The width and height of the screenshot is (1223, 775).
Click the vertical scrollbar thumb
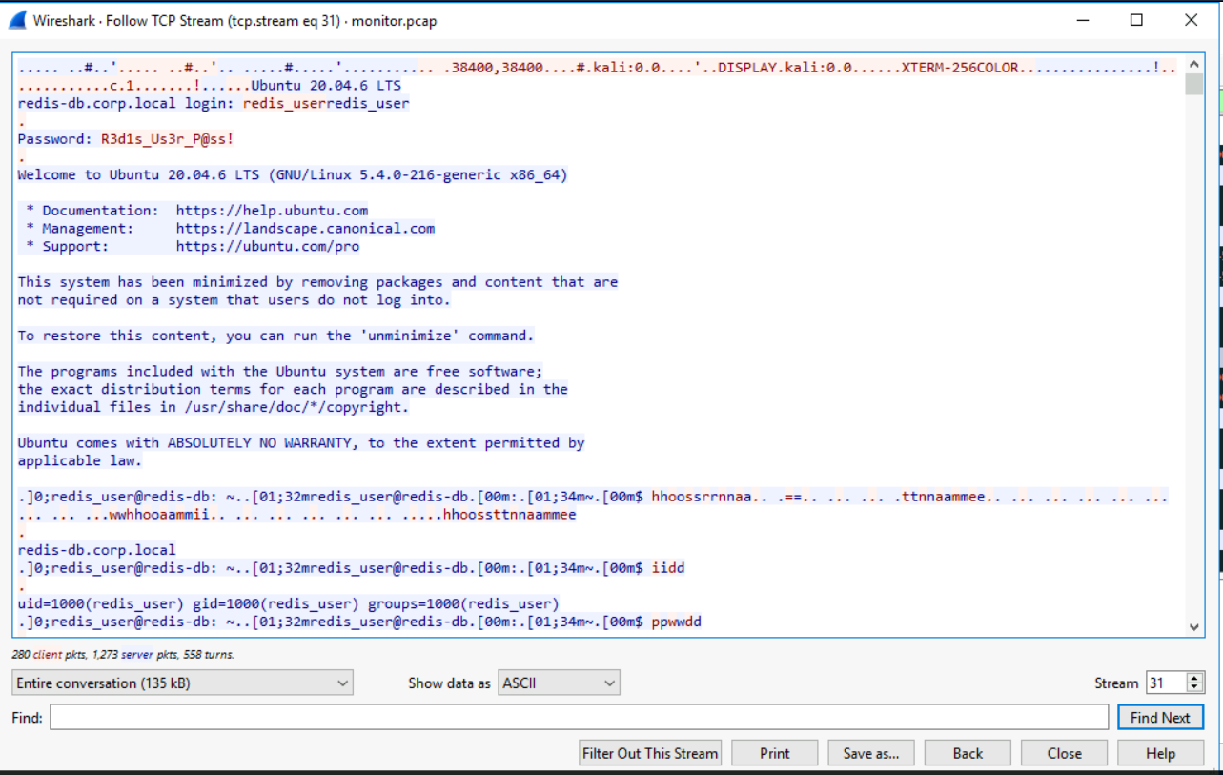tap(1194, 84)
